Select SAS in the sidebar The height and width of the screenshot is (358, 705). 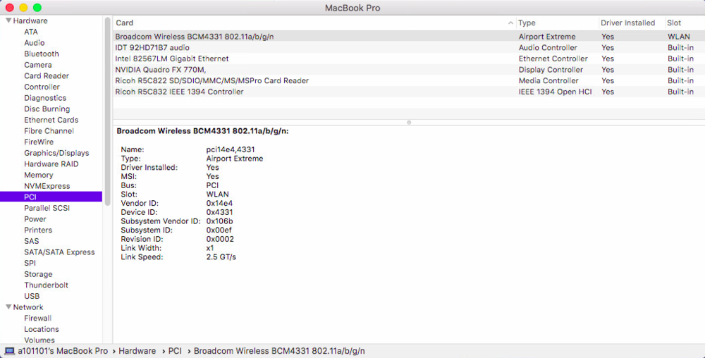tap(32, 241)
